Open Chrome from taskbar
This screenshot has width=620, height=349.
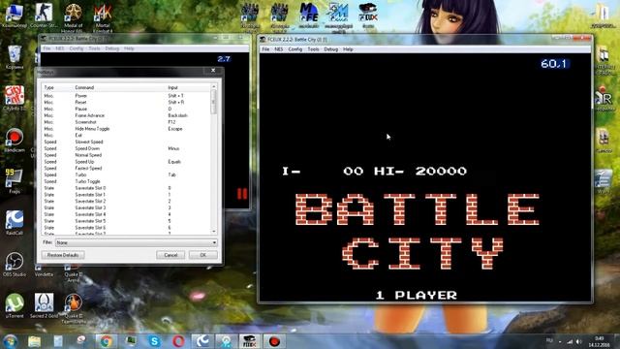pyautogui.click(x=106, y=341)
